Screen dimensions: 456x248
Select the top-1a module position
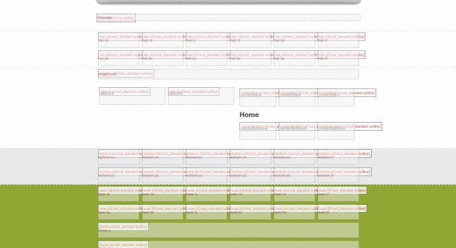coord(119,40)
